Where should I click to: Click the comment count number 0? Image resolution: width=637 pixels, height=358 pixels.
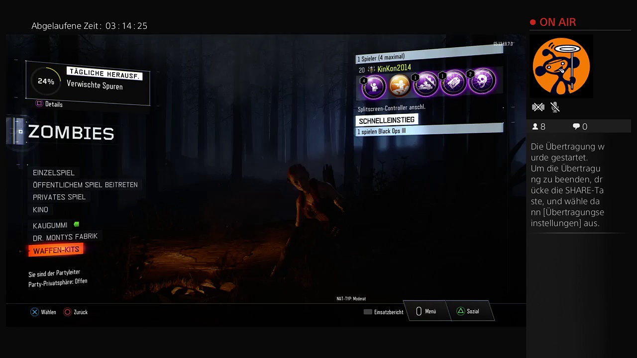585,127
